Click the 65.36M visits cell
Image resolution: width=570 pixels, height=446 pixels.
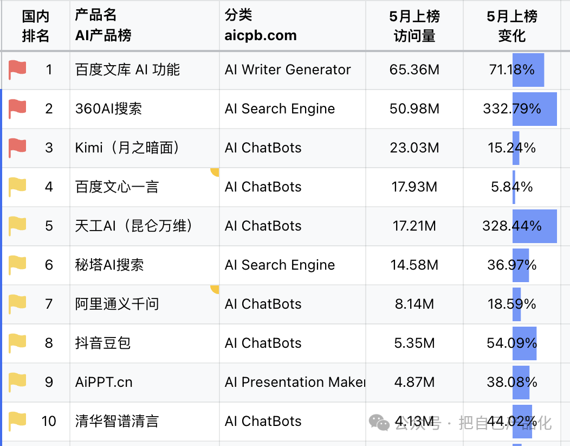(414, 70)
